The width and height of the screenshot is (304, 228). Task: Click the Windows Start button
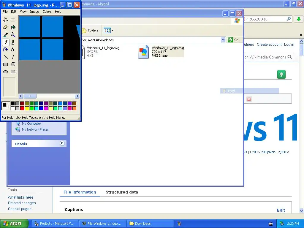pyautogui.click(x=14, y=224)
